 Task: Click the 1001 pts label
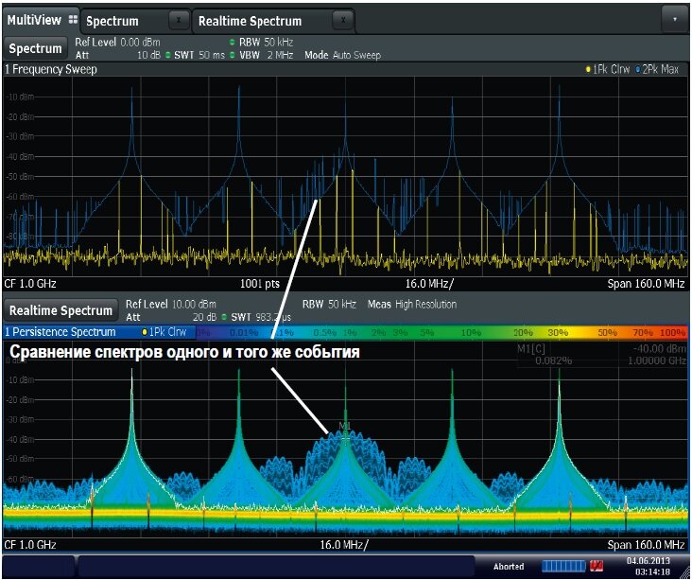point(259,284)
